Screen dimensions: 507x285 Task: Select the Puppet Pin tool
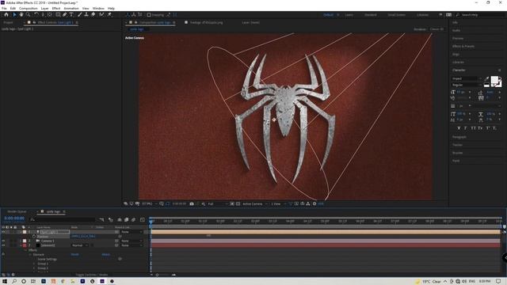109,14
